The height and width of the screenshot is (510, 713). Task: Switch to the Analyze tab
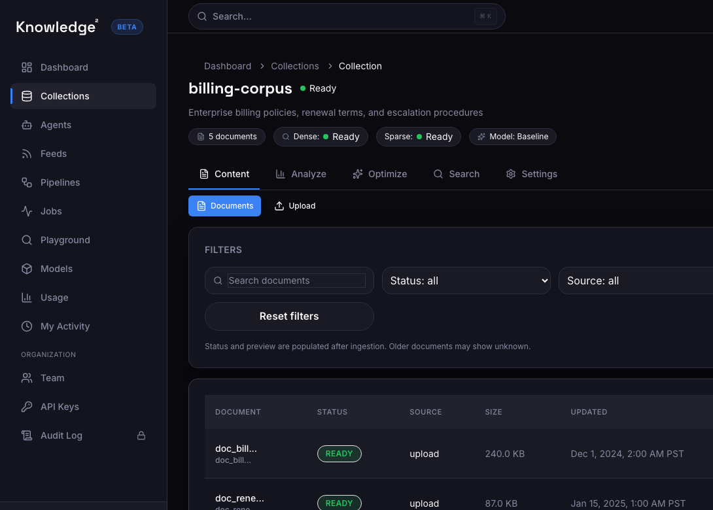301,174
